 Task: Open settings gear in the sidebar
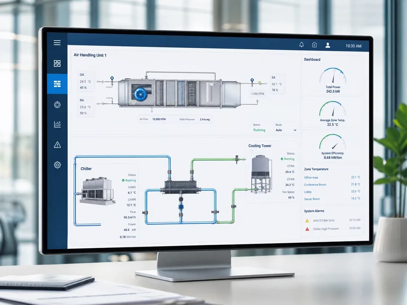pos(57,165)
